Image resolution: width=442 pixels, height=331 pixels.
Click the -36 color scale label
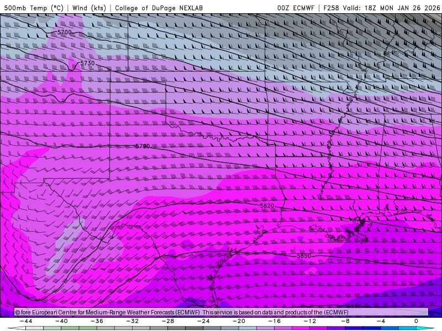click(x=97, y=321)
